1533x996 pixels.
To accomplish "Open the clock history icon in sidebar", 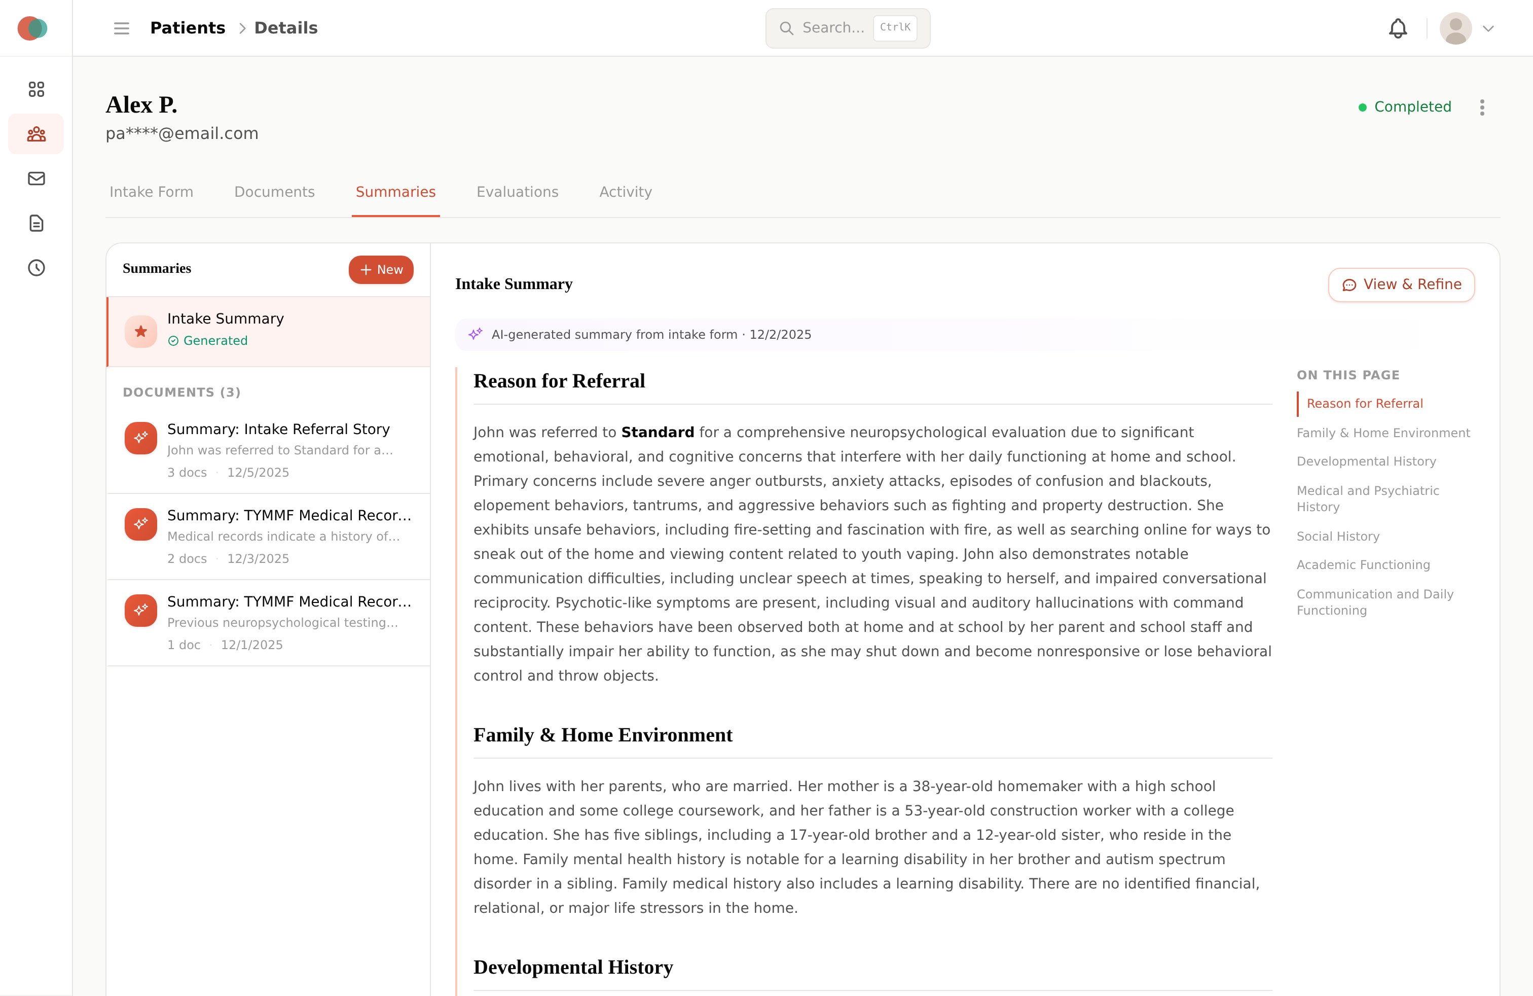I will point(36,268).
